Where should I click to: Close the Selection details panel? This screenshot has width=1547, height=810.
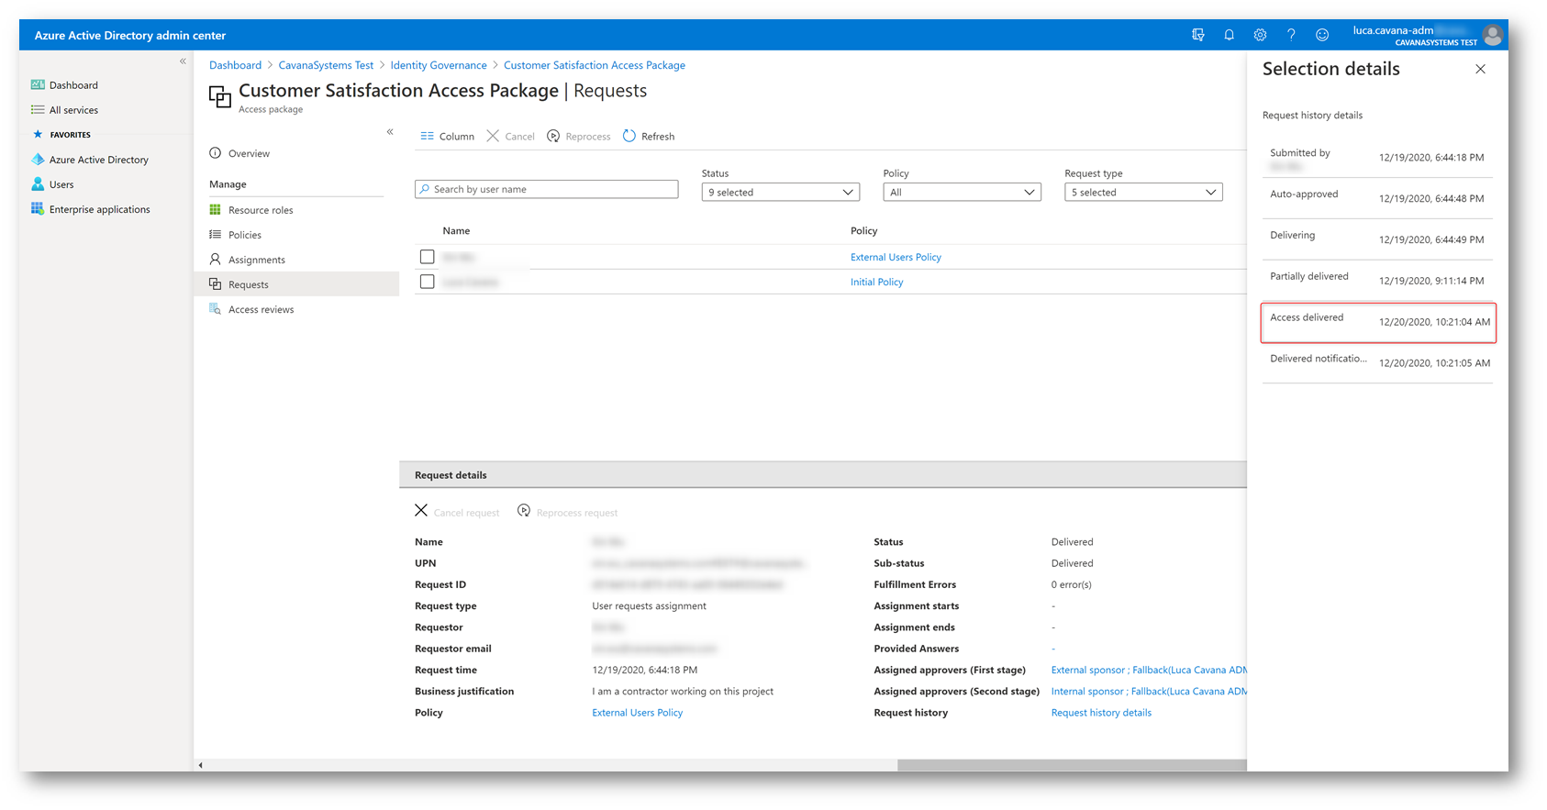click(1480, 69)
